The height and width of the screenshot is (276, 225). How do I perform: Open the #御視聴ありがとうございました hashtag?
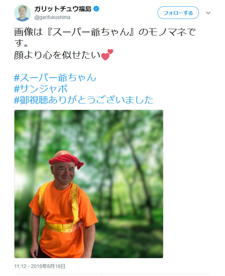84,100
